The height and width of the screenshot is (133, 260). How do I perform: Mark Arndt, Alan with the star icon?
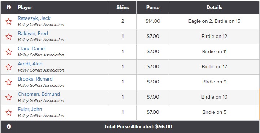(x=9, y=67)
